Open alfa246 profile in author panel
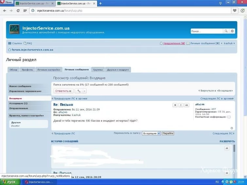The width and height of the screenshot is (247, 185). [x=200, y=104]
